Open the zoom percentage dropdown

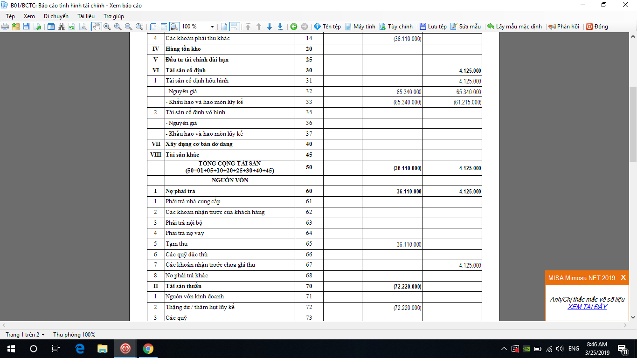213,27
